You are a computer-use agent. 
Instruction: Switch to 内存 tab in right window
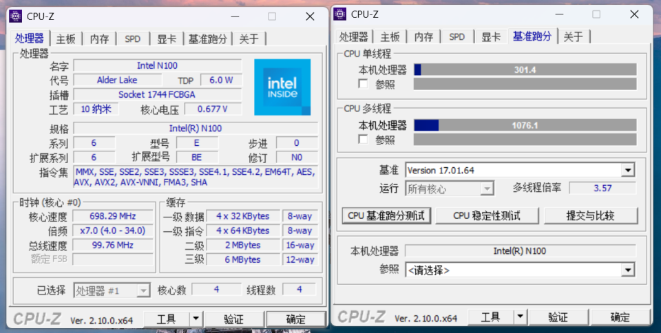tap(423, 36)
